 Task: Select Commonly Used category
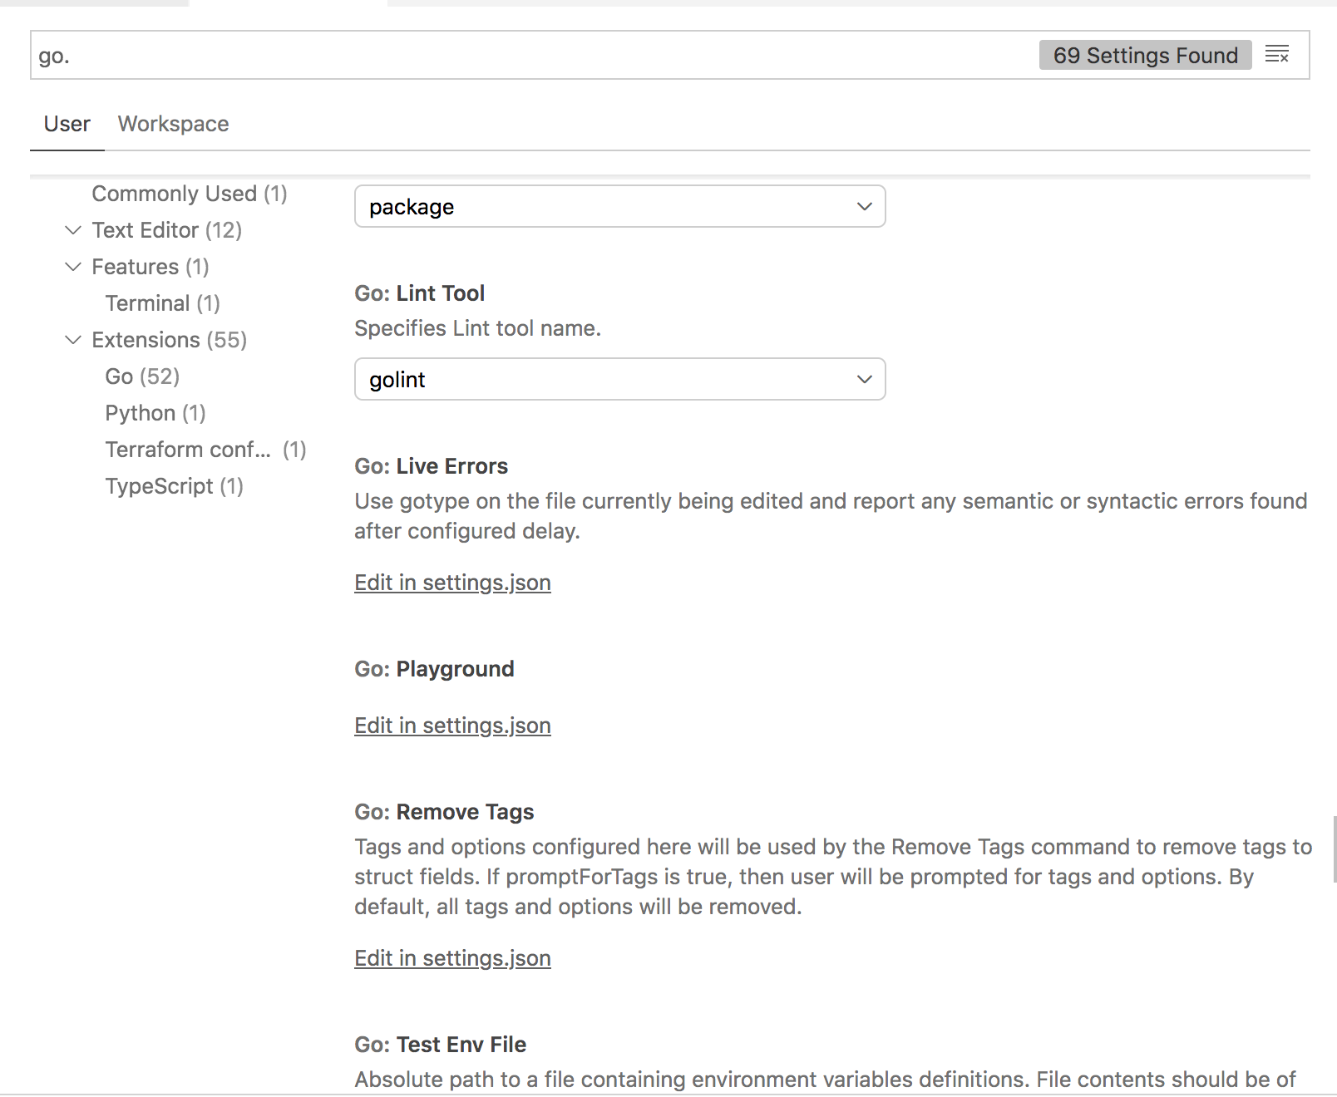click(190, 194)
